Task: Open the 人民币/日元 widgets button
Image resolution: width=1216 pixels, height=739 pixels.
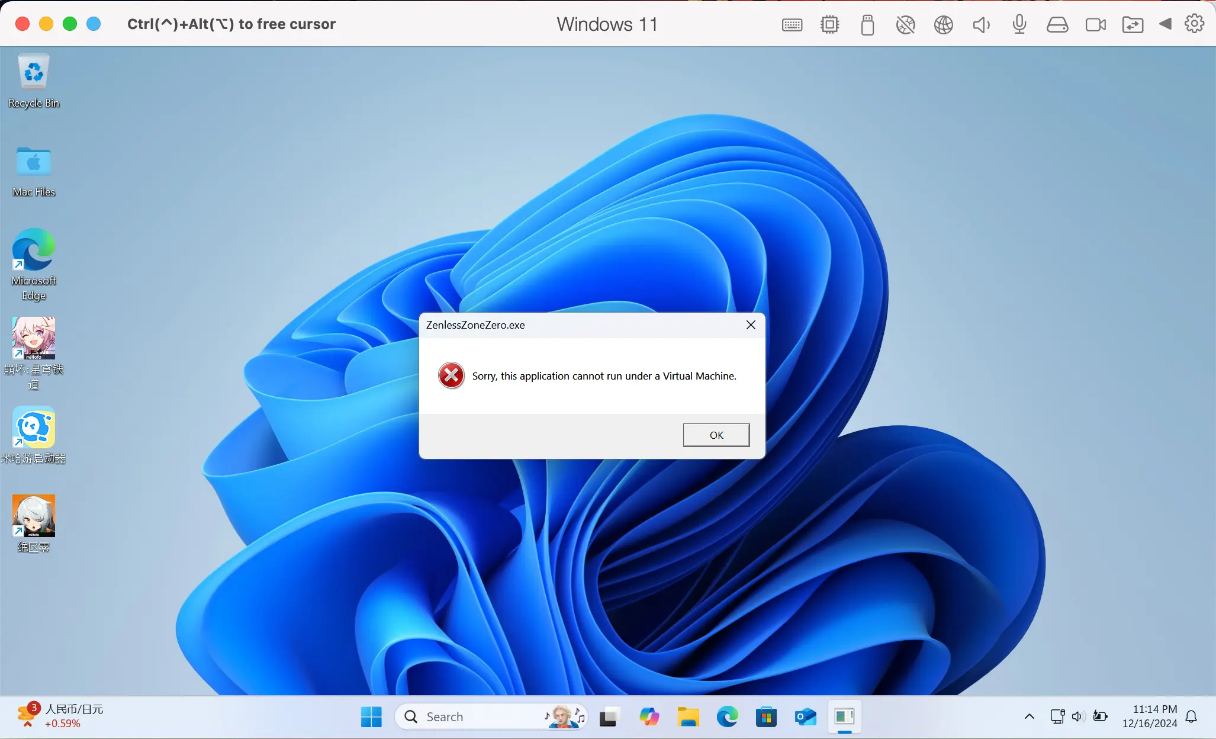Action: 60,716
